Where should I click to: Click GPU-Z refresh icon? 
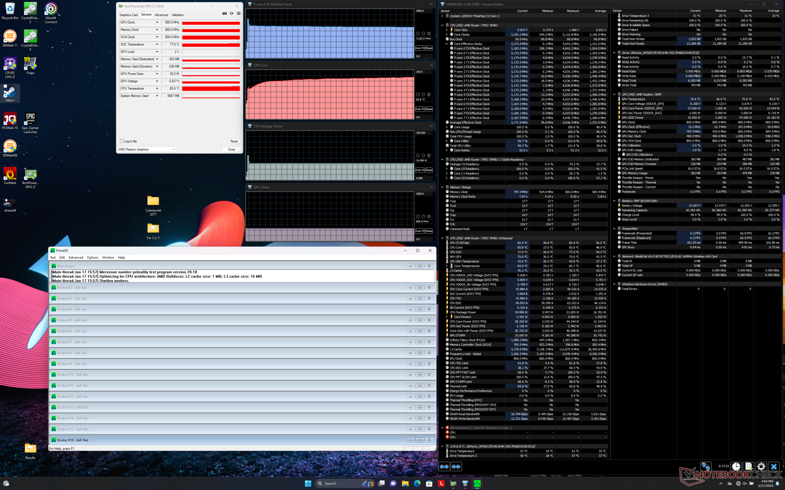tap(231, 13)
